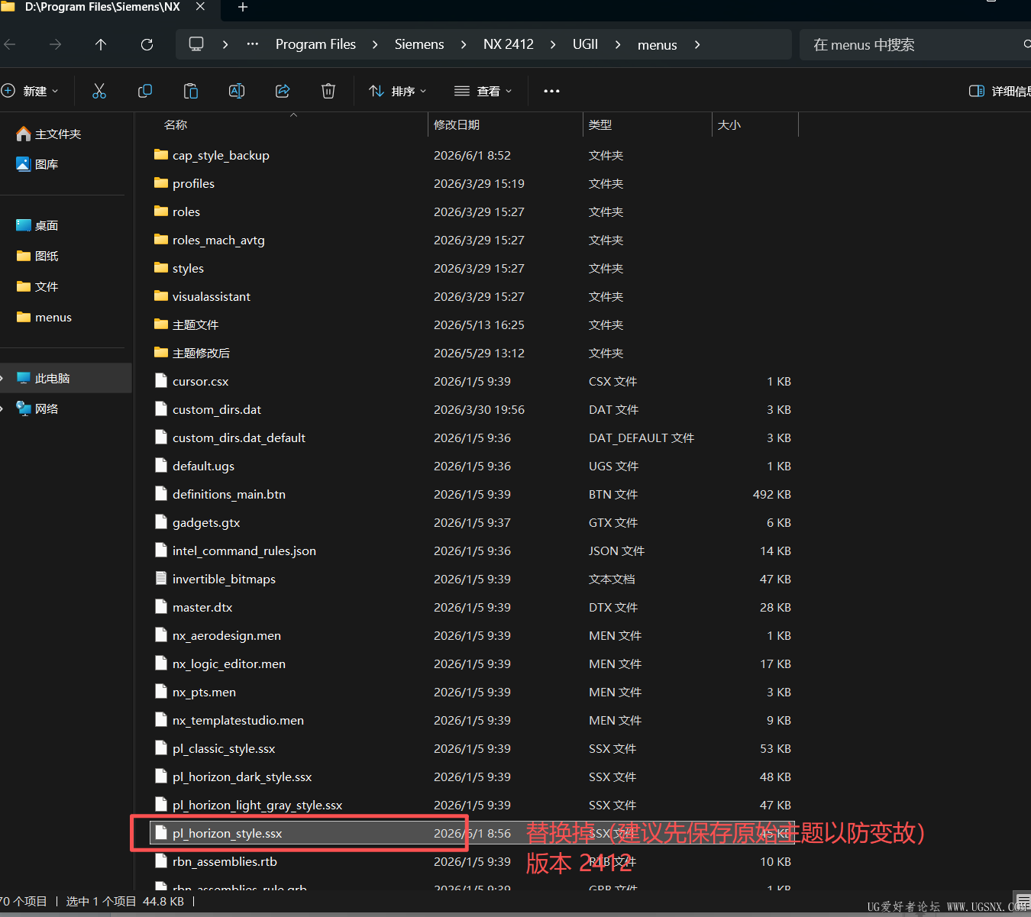1031x917 pixels.
Task: Select the pl_horizon_dark_style.ssx file
Action: coord(472,777)
